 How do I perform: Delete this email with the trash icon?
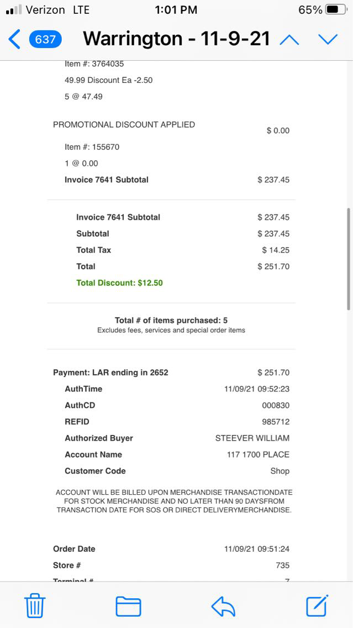coord(35,606)
